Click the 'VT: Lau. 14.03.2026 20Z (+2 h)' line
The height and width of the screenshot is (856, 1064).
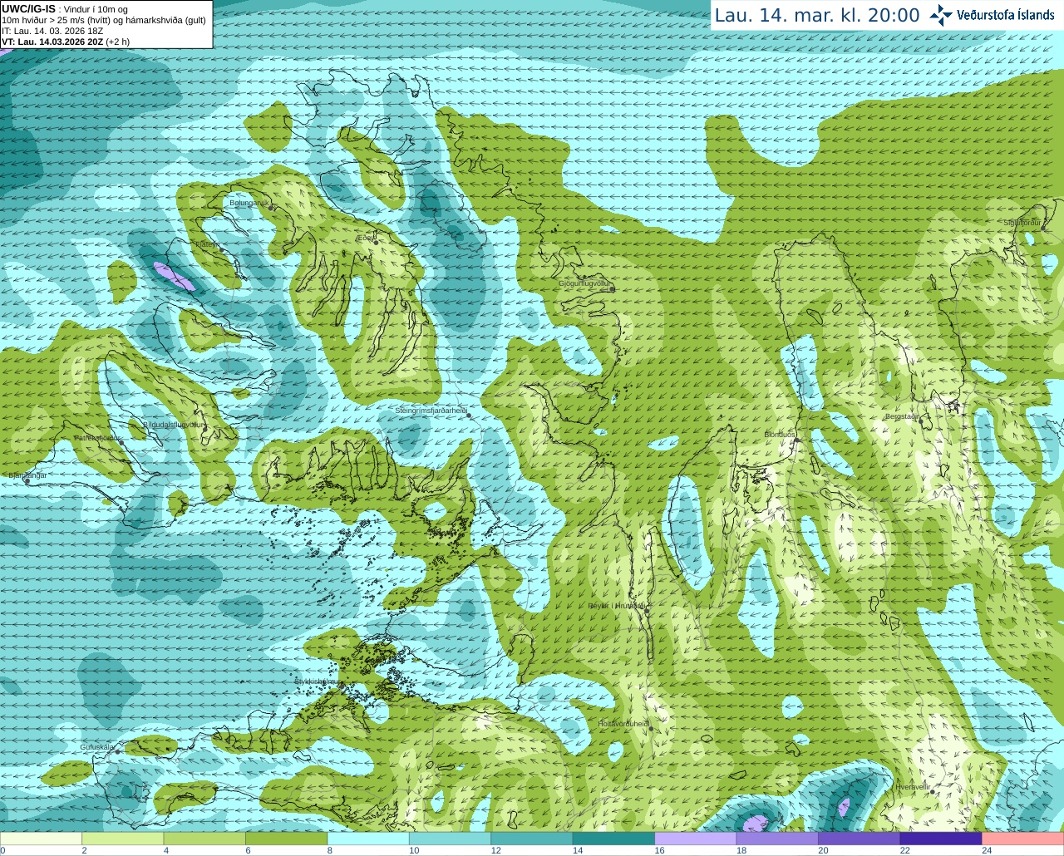coord(66,42)
